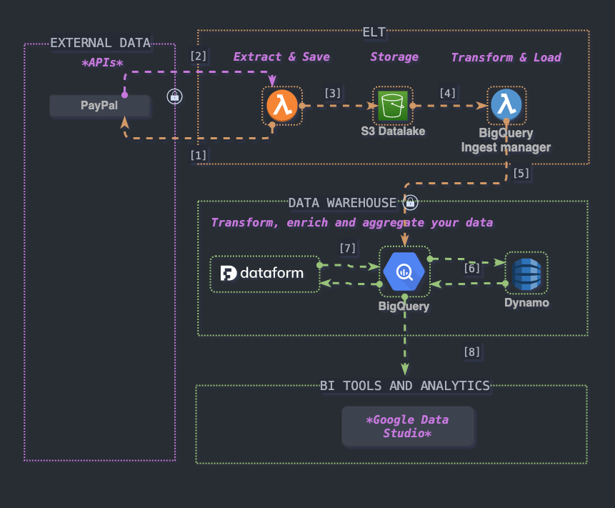
Task: Click the step label [5]
Action: [521, 174]
